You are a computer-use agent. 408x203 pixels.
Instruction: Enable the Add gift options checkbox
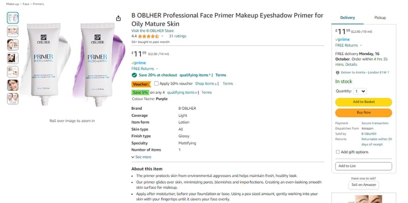point(338,151)
